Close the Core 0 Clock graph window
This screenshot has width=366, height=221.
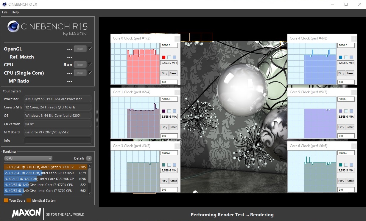coord(177,38)
